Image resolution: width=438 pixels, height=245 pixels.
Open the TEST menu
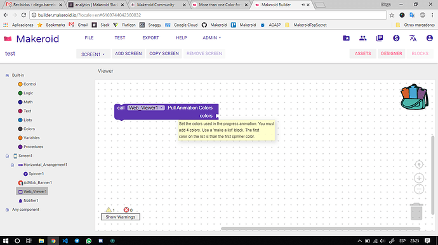coord(120,37)
